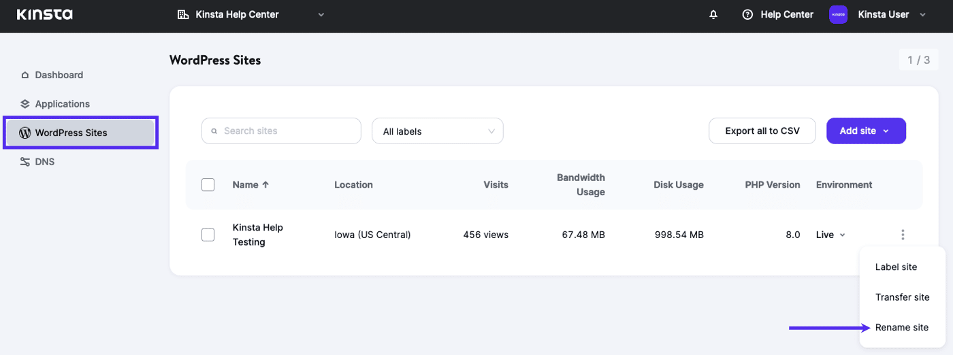
Task: Click Export all to CSV
Action: pyautogui.click(x=762, y=131)
